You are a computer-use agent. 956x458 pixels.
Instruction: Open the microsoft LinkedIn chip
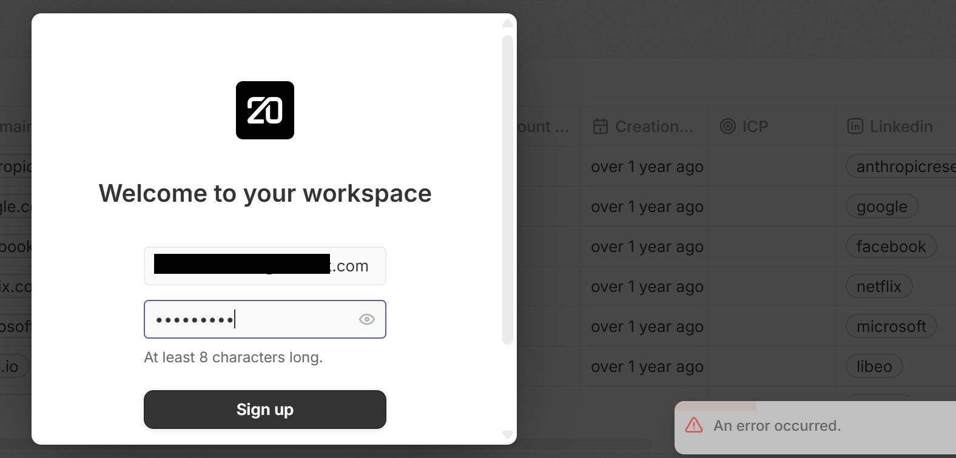point(890,327)
